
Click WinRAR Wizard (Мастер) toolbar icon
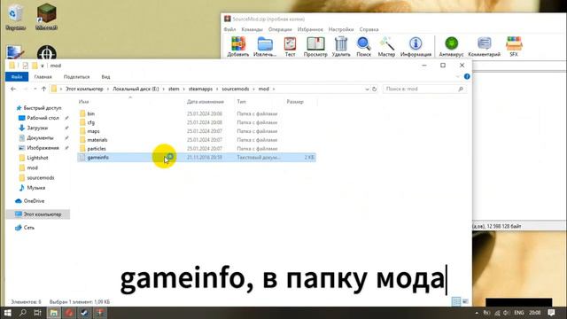[x=386, y=47]
